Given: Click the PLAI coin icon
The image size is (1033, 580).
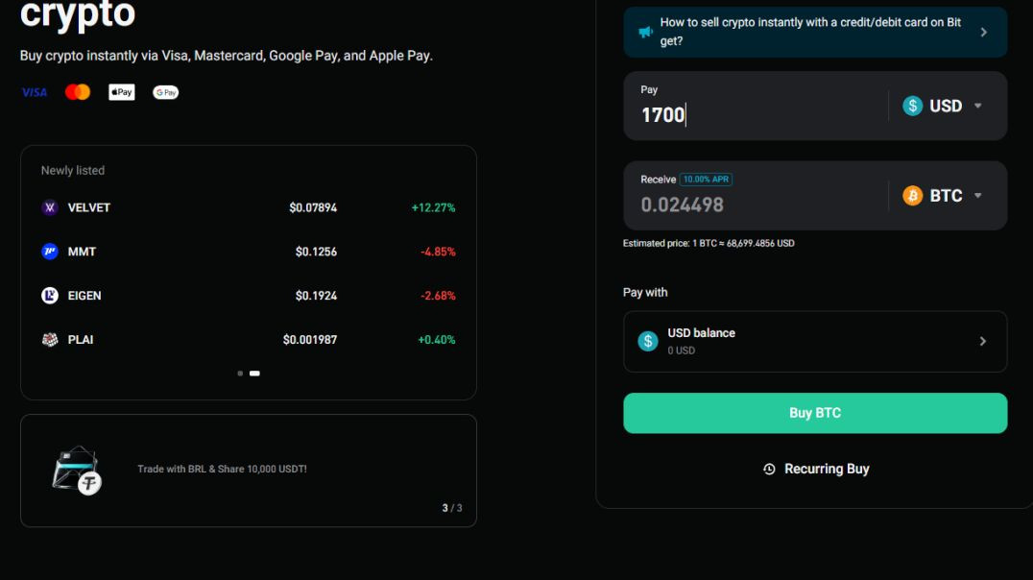Looking at the screenshot, I should tap(50, 339).
